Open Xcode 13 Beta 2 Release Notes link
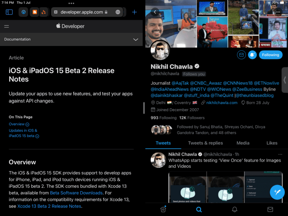Image resolution: width=288 pixels, height=216 pixels. pos(49,206)
